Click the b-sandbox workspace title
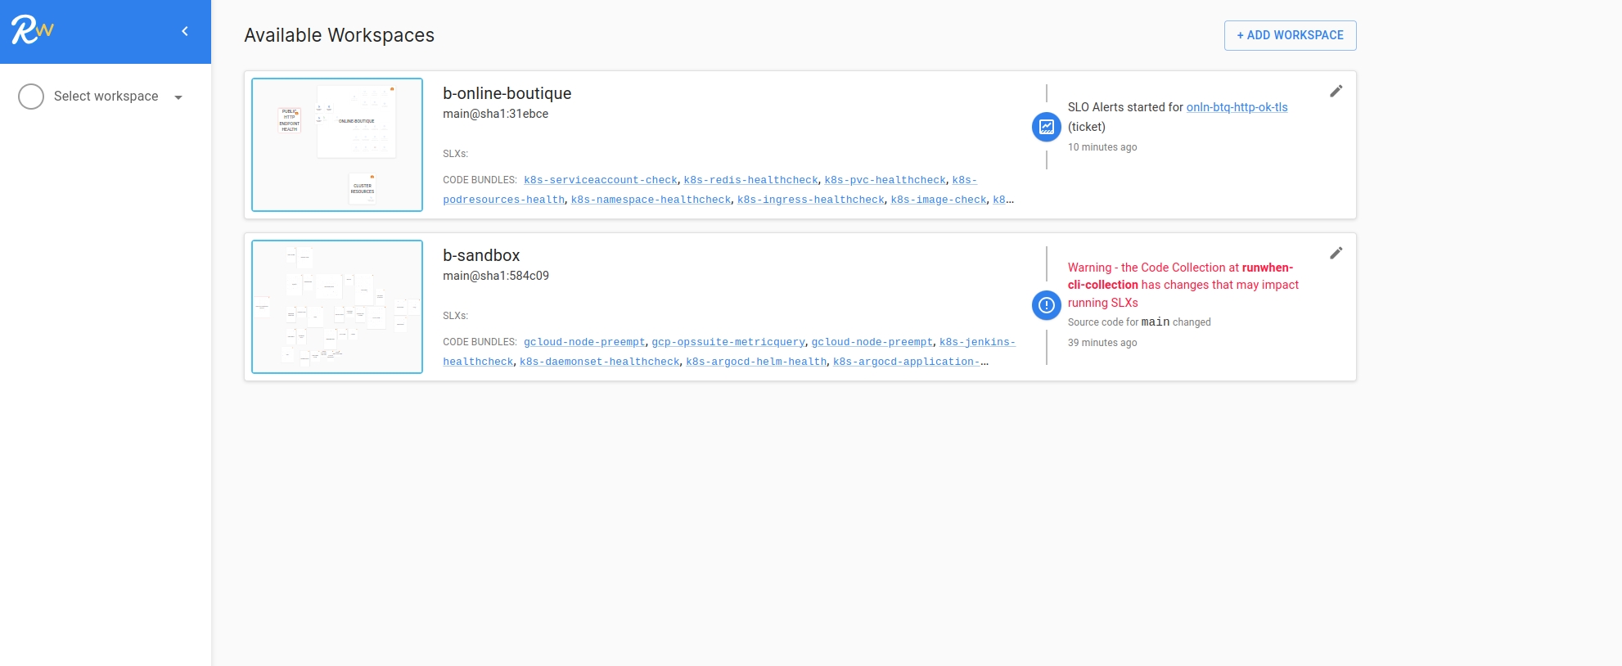The image size is (1622, 666). tap(481, 255)
